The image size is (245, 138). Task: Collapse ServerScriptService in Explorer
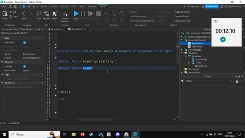(x=182, y=40)
